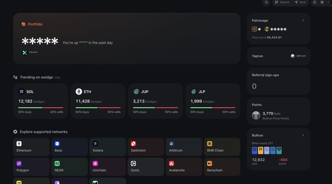Click the SOL 45% sells label

pos(56,112)
